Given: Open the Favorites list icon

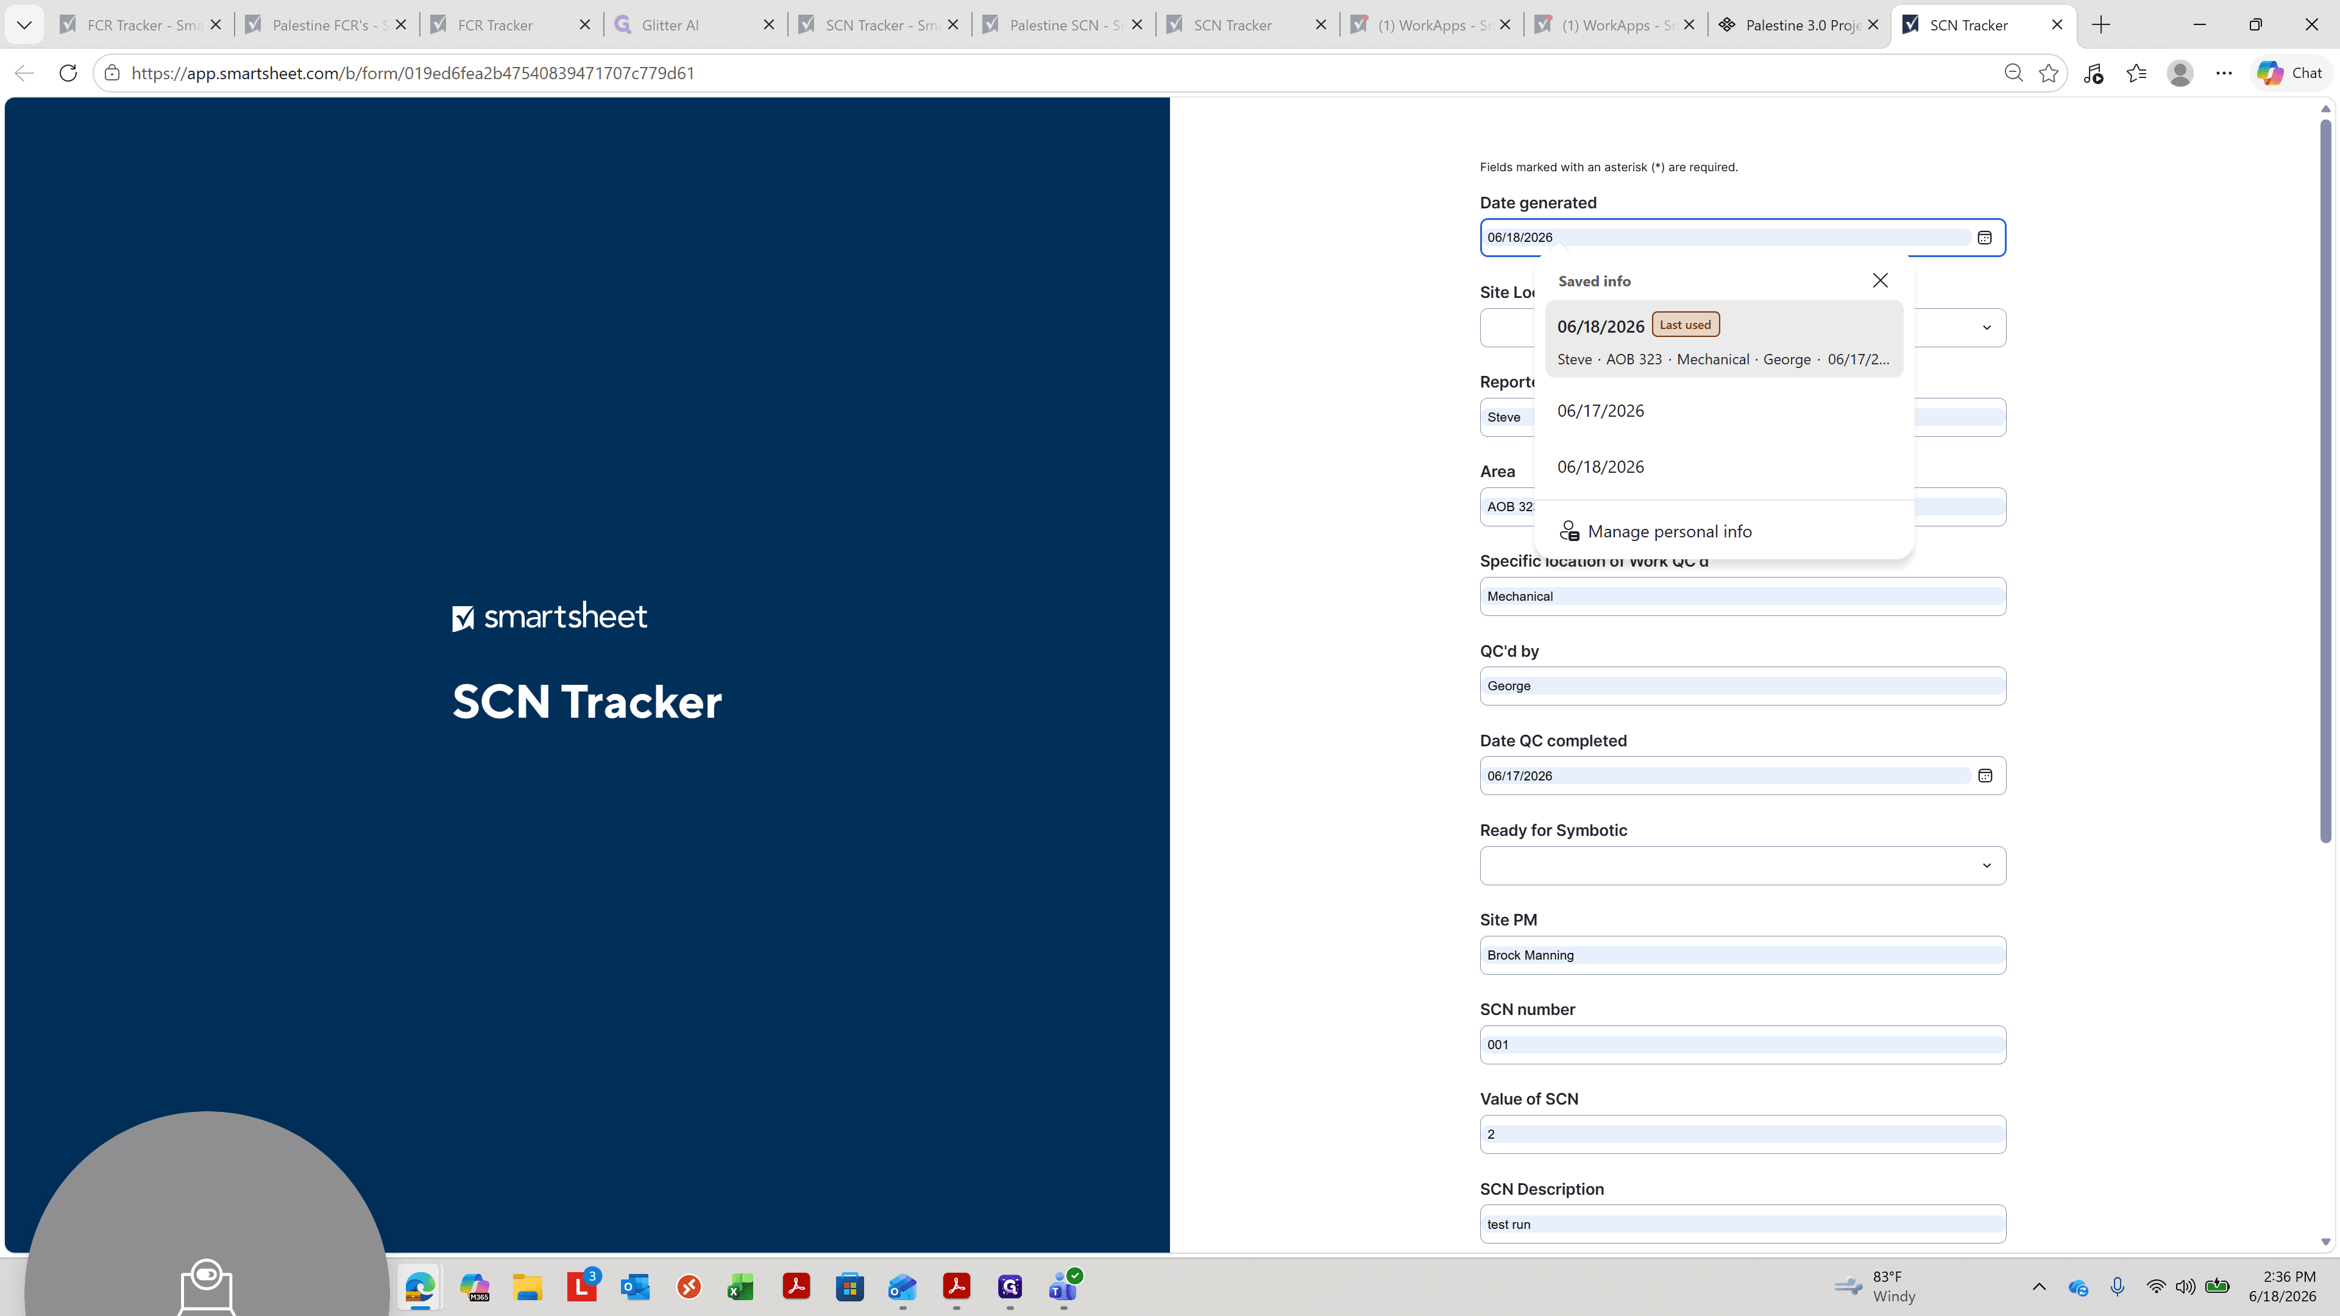Looking at the screenshot, I should tap(2136, 73).
